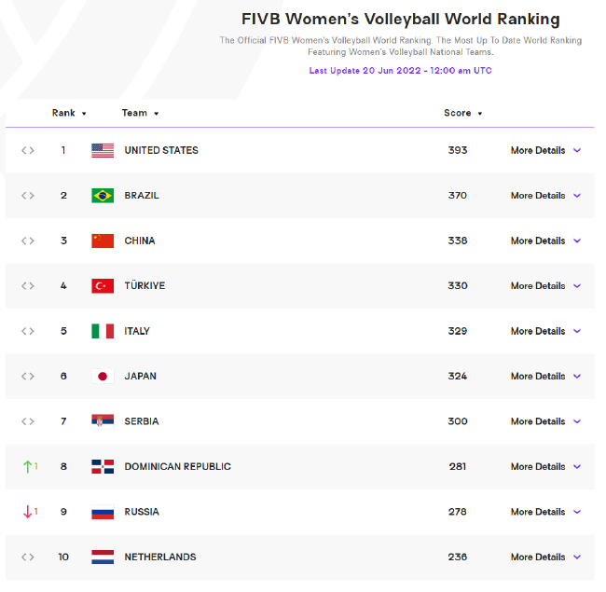Image resolution: width=606 pixels, height=592 pixels.
Task: Expand More Details for Netherlands
Action: (545, 557)
